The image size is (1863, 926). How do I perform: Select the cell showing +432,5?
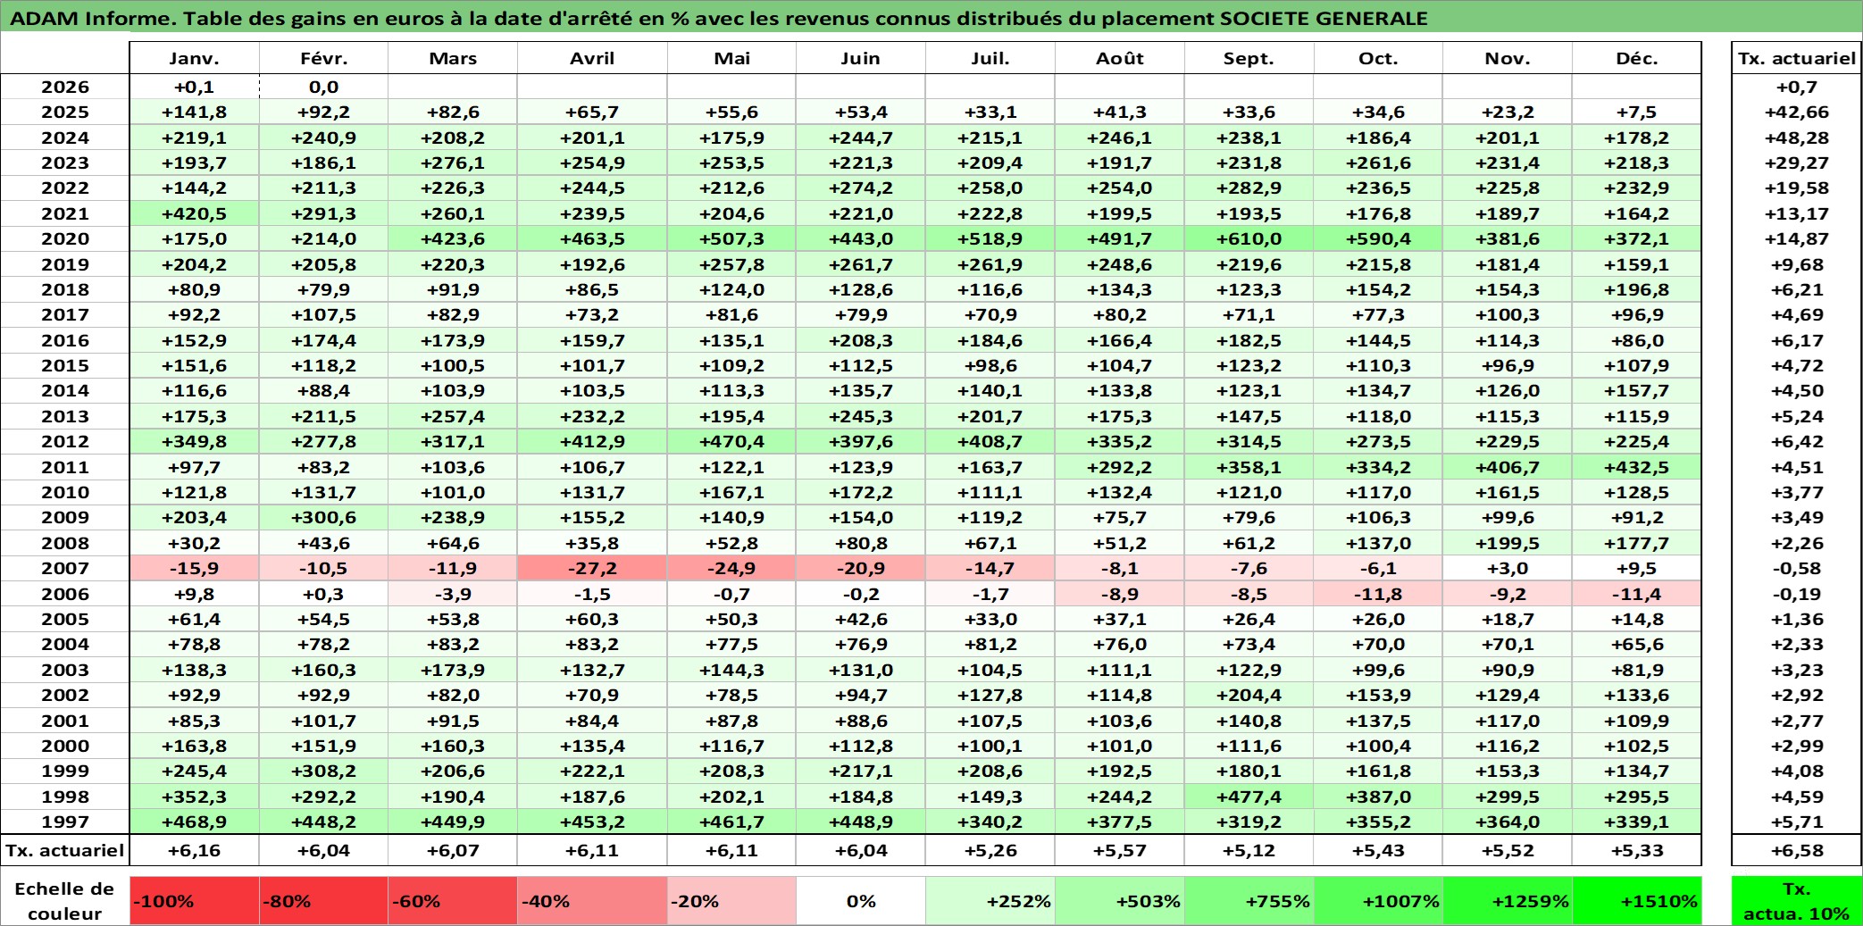[x=1636, y=467]
